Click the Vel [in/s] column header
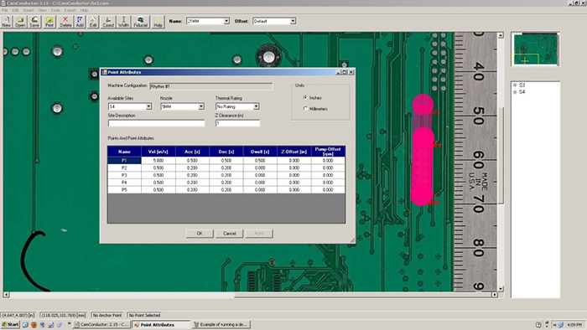Viewport: 587px width, 330px height. pos(158,152)
